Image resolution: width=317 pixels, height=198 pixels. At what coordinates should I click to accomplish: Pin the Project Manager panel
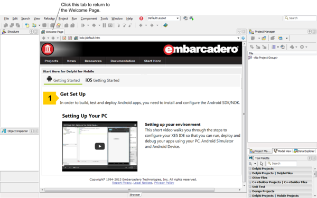[x=310, y=32]
